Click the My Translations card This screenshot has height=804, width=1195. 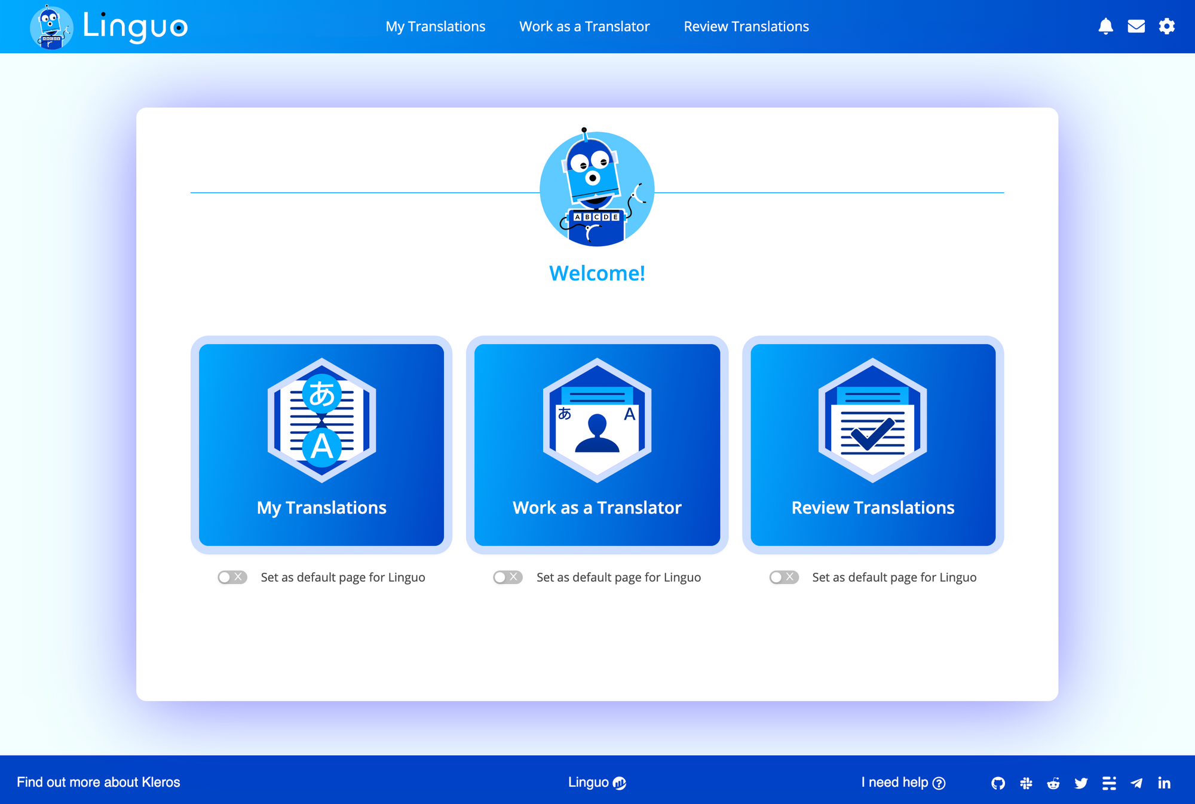pos(321,444)
